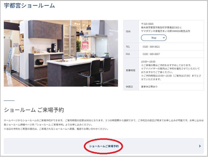Screen dimensions: 208x157
Task: Click the postal code 〒320-0065
Action: (x=147, y=23)
